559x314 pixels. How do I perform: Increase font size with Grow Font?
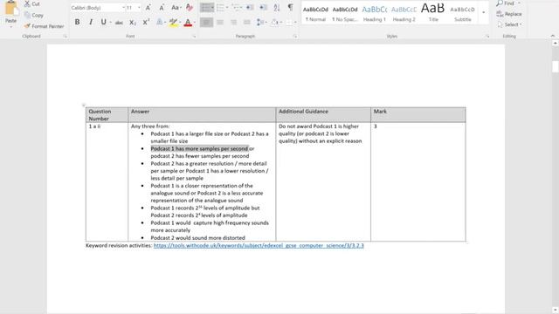tap(148, 8)
